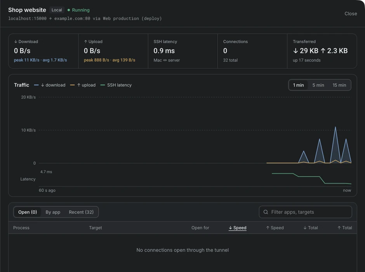
Task: Show the Recent (32) connections tab
Action: [81, 212]
